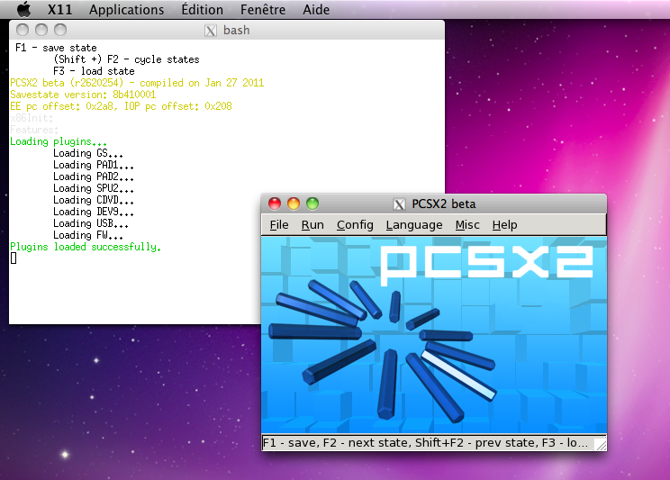Click 'Loading FW...' line in terminal
This screenshot has width=670, height=480.
[88, 235]
